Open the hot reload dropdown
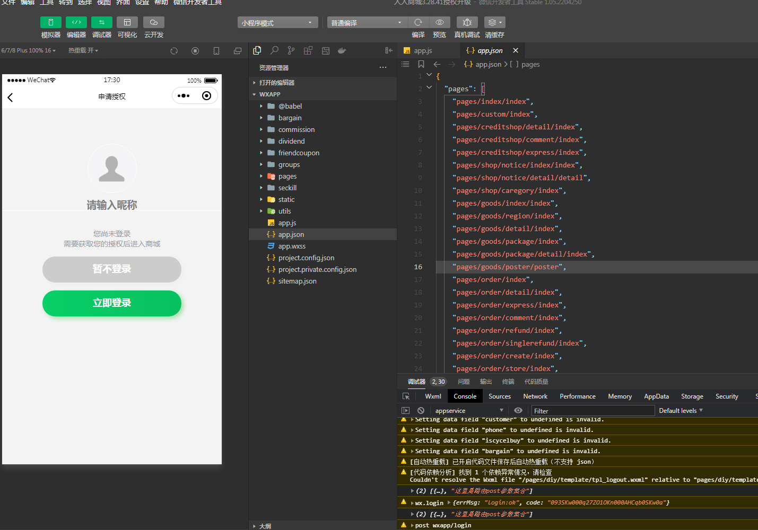This screenshot has width=758, height=530. tap(83, 50)
